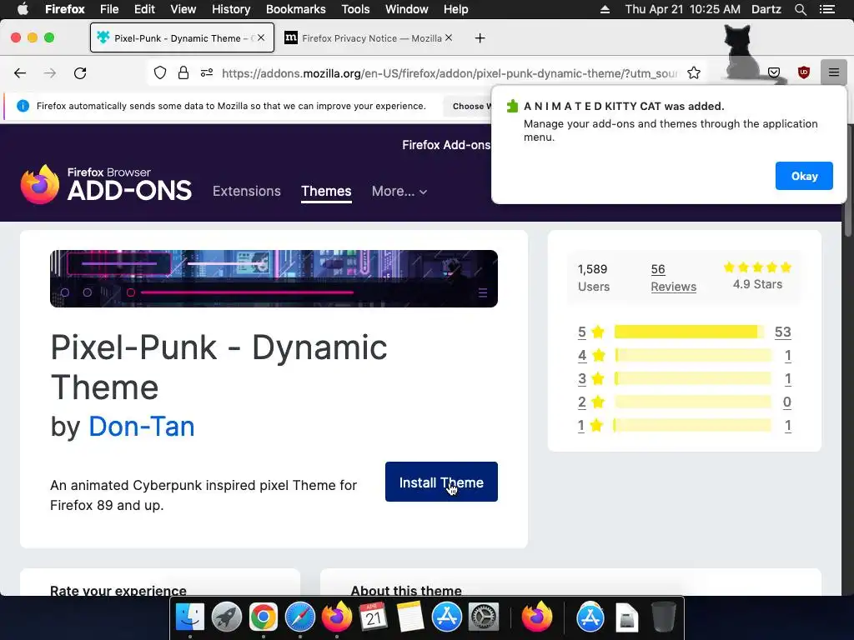854x640 pixels.
Task: Go back with the browser back arrow
Action: click(20, 73)
